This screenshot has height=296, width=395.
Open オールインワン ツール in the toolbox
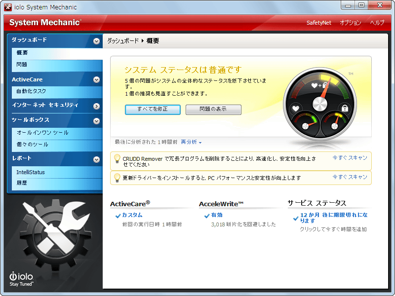[x=57, y=133]
